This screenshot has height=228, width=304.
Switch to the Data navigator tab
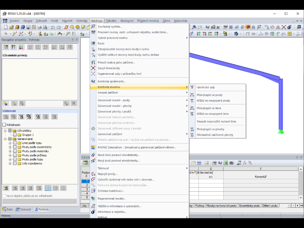(x=8, y=209)
